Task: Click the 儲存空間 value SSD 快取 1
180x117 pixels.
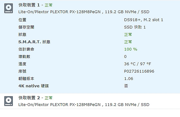Action: click(135, 27)
